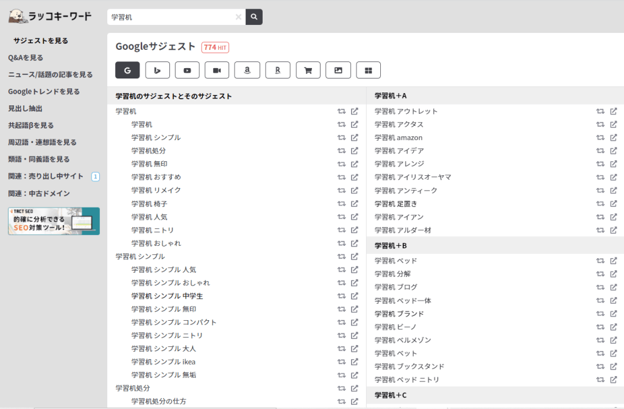The image size is (624, 409).
Task: Click the magnifying glass search button
Action: pos(254,17)
